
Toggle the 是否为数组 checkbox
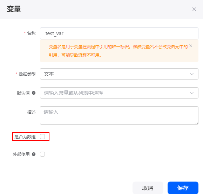click(x=42, y=137)
